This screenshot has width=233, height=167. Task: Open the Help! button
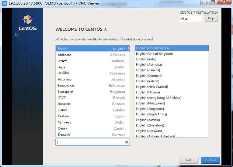tap(211, 18)
